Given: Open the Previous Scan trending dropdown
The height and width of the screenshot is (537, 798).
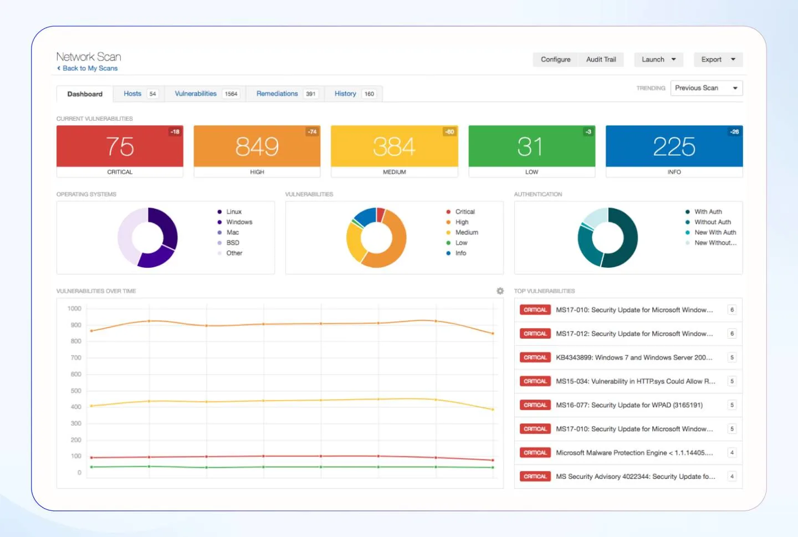Looking at the screenshot, I should tap(707, 88).
